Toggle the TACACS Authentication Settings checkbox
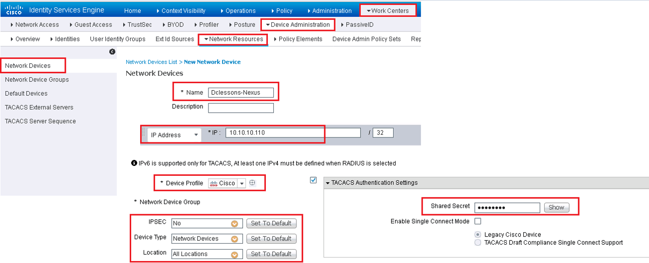649x263 pixels. point(313,180)
